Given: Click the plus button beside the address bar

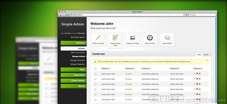Looking at the screenshot, I should (68, 15).
